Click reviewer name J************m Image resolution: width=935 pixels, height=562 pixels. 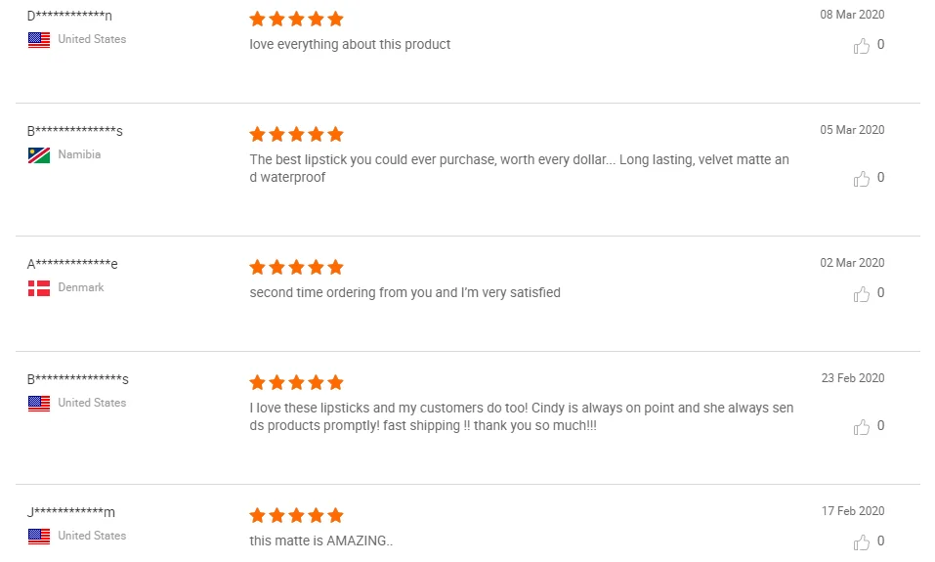pyautogui.click(x=71, y=512)
